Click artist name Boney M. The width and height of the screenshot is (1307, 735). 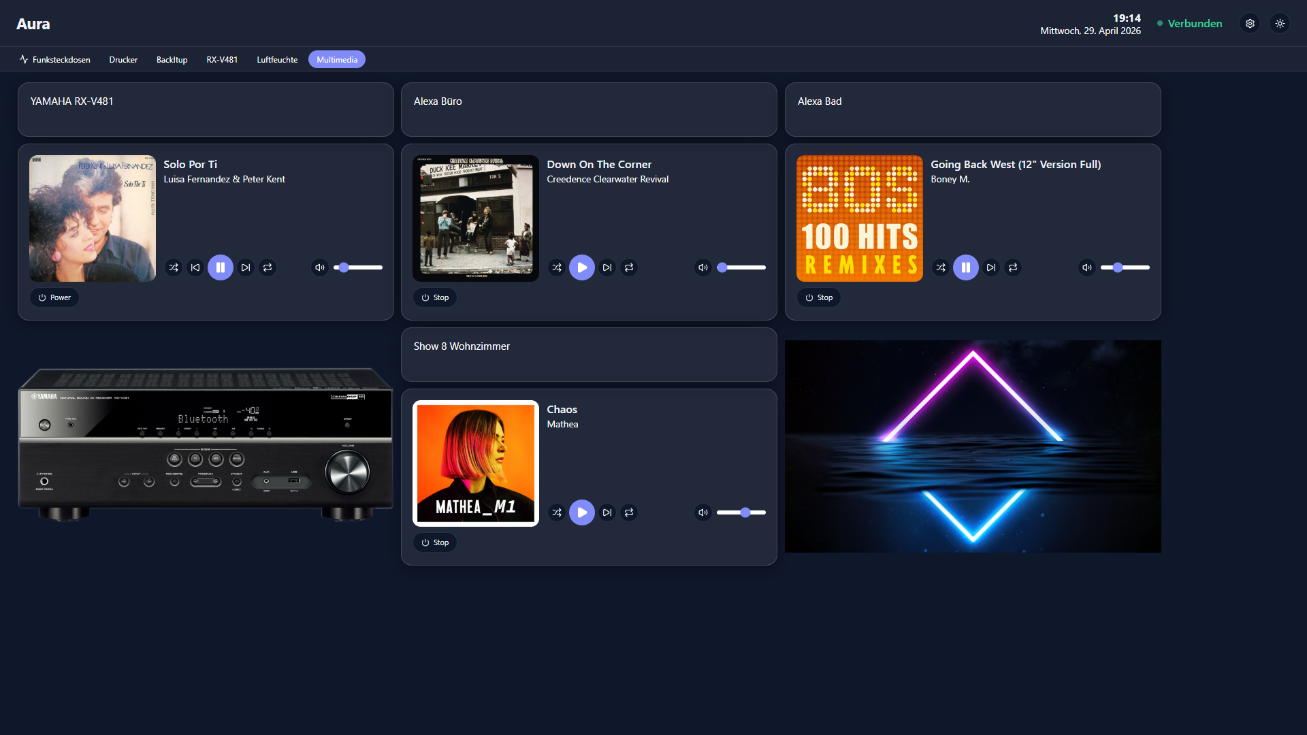tap(950, 180)
